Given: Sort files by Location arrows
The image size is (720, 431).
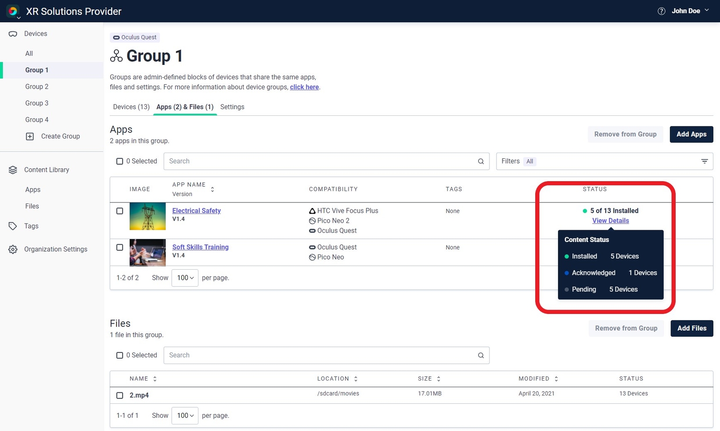Looking at the screenshot, I should pyautogui.click(x=356, y=379).
